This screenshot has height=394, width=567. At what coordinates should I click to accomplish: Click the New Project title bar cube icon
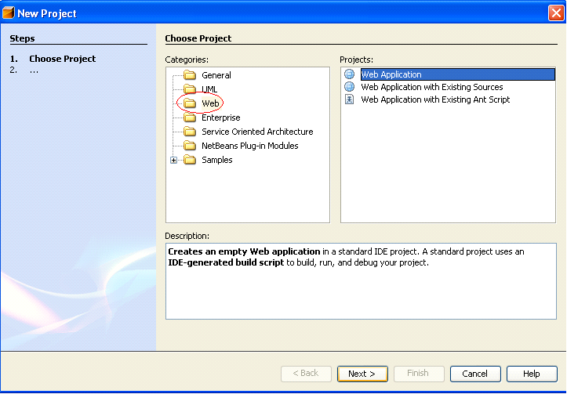pos(9,13)
